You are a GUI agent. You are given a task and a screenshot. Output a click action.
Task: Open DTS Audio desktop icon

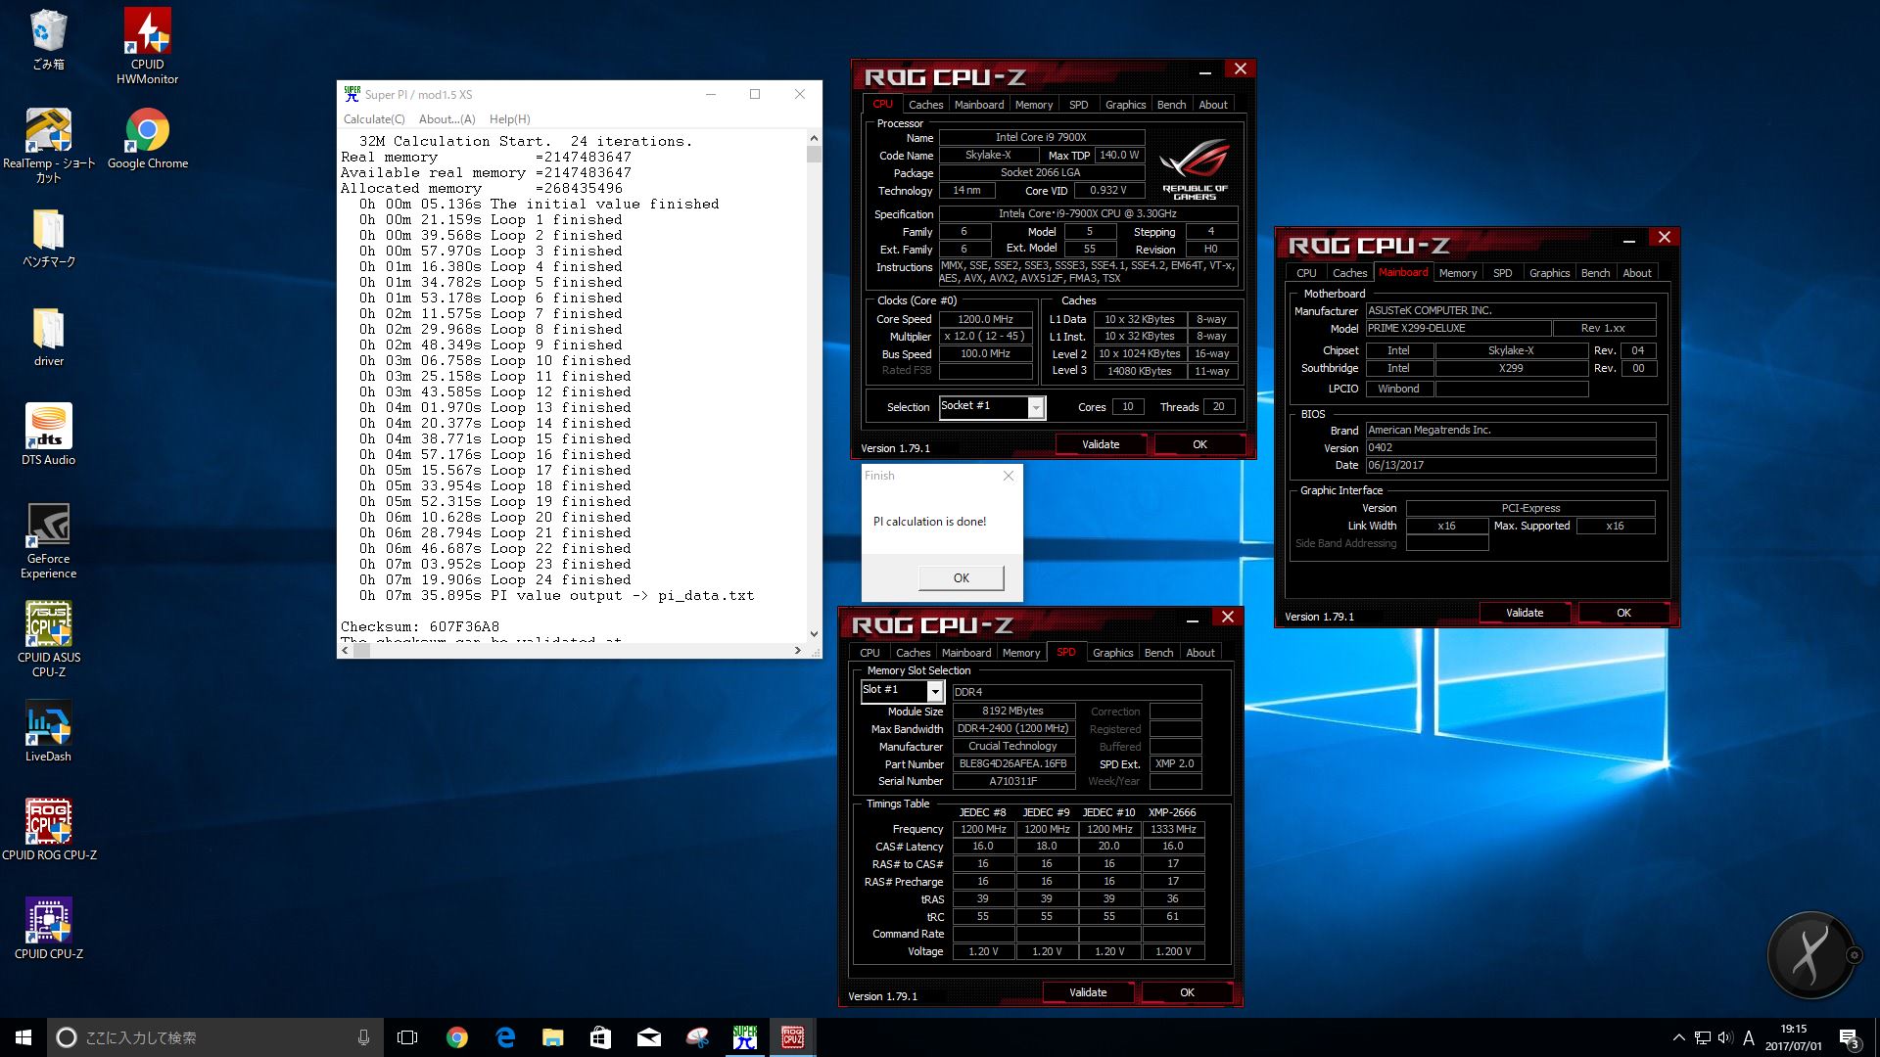pyautogui.click(x=48, y=435)
